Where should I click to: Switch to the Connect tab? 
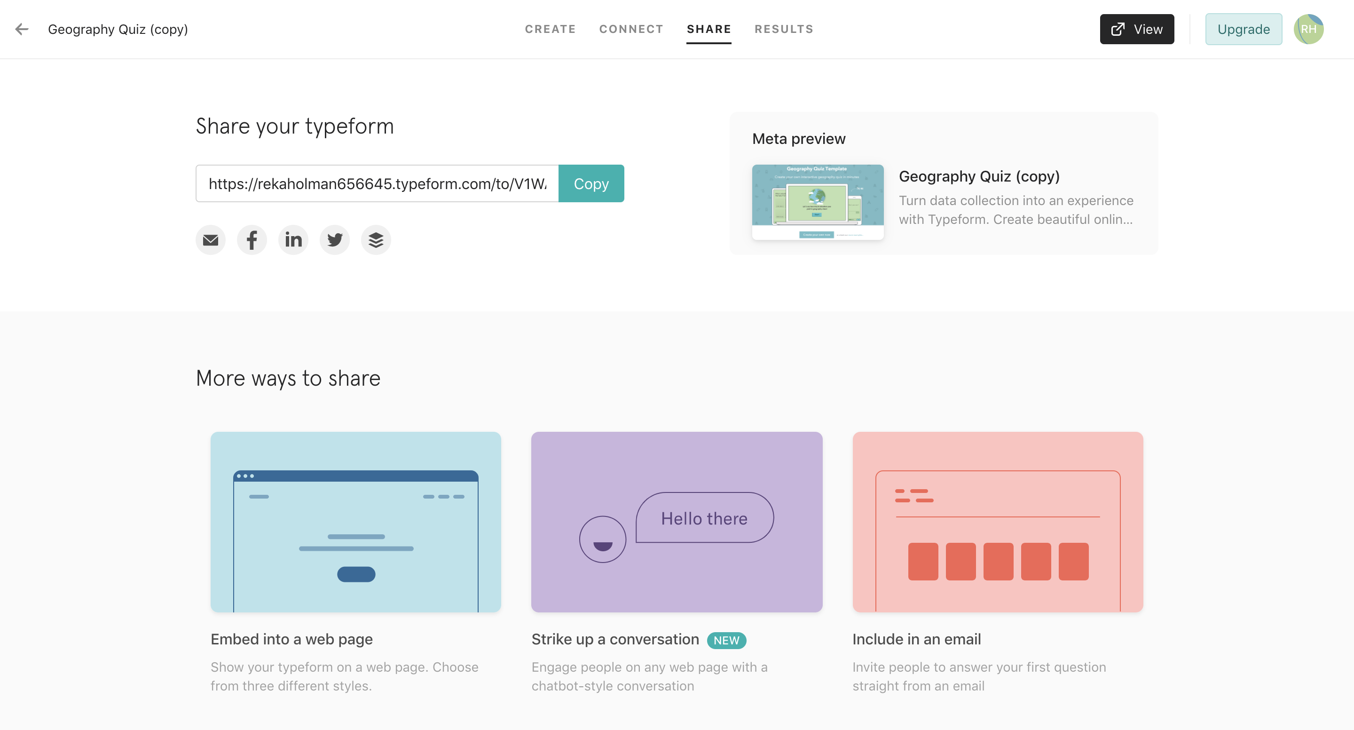click(x=631, y=29)
